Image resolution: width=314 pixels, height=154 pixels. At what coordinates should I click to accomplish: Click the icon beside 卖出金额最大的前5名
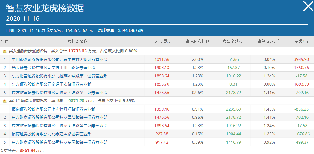[x=5, y=101]
